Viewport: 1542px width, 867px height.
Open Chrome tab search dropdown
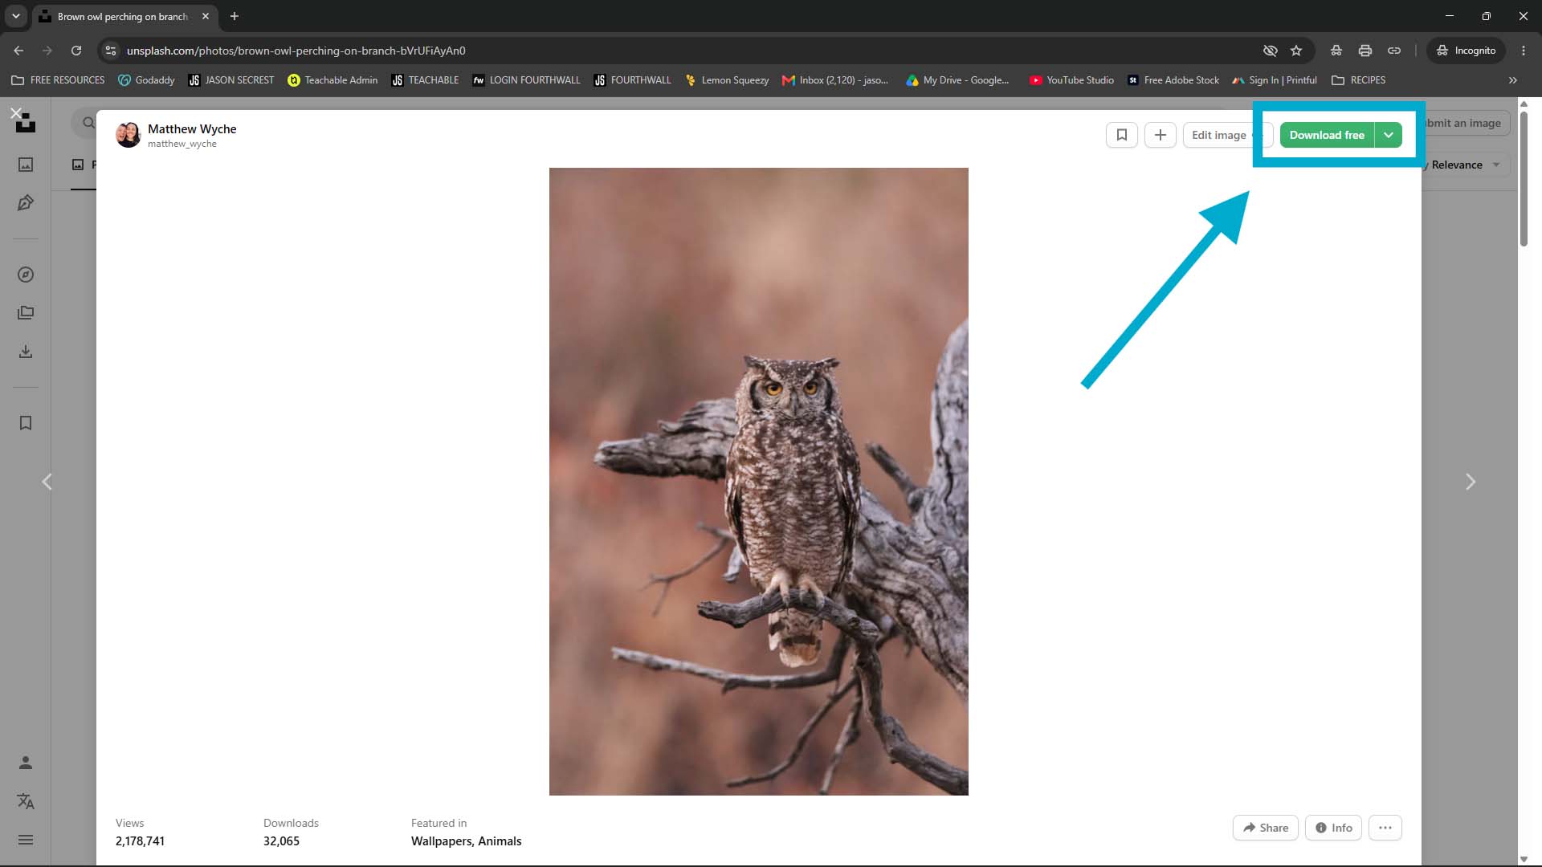click(x=16, y=16)
